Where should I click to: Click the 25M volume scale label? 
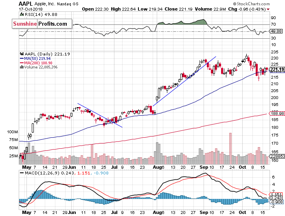(13, 156)
